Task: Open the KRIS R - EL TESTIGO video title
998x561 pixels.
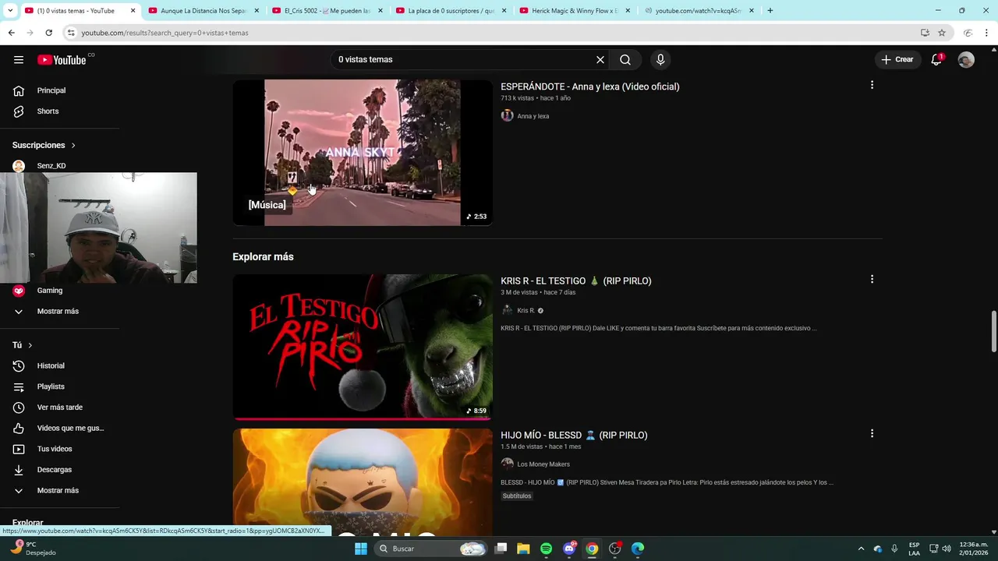Action: click(576, 280)
